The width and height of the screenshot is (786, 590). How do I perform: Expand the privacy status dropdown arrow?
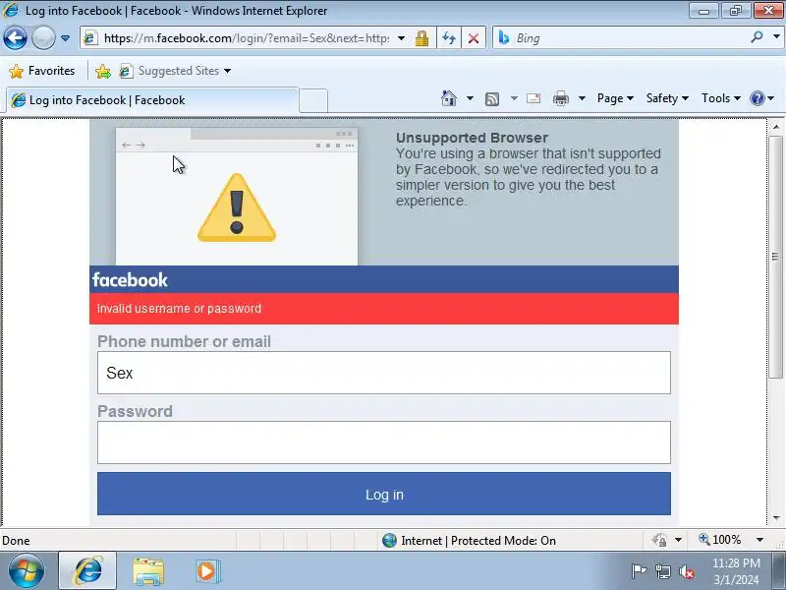(x=678, y=540)
